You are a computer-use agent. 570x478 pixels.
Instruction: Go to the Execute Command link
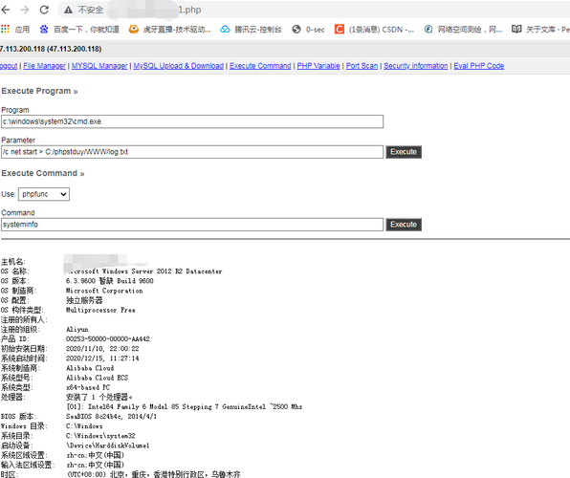[x=260, y=66]
